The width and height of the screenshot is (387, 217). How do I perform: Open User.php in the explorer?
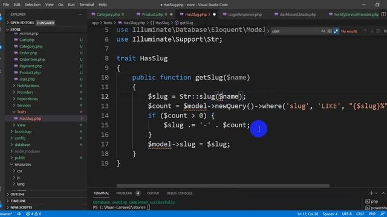click(x=27, y=79)
